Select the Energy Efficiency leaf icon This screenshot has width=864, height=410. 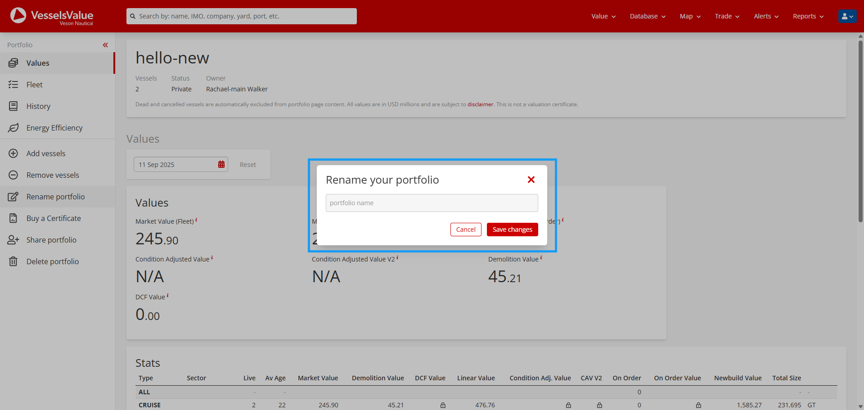[13, 128]
